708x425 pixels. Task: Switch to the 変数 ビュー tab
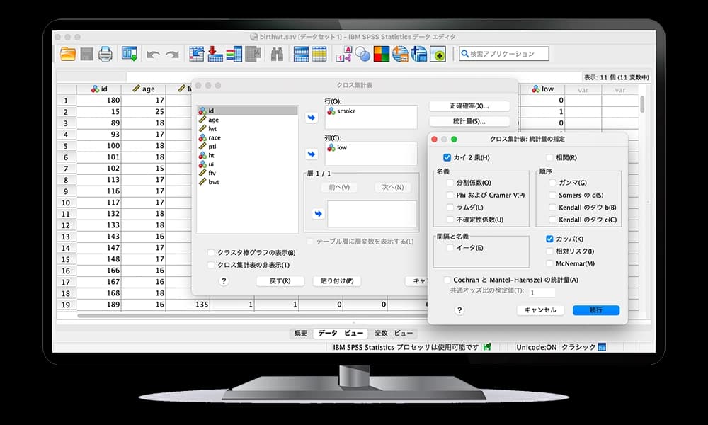pos(393,334)
